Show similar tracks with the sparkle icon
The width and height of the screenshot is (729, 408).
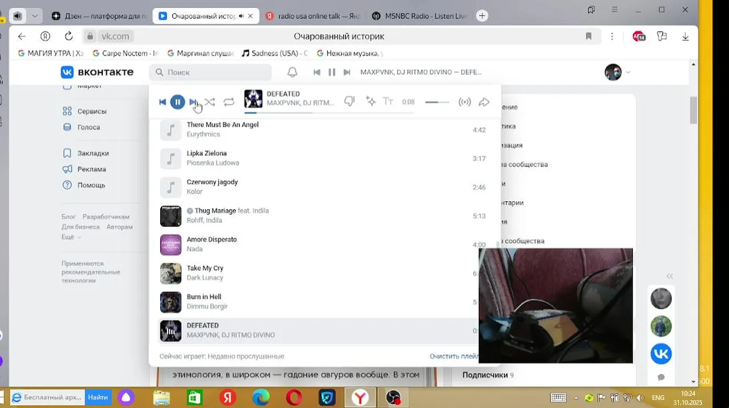(x=371, y=101)
